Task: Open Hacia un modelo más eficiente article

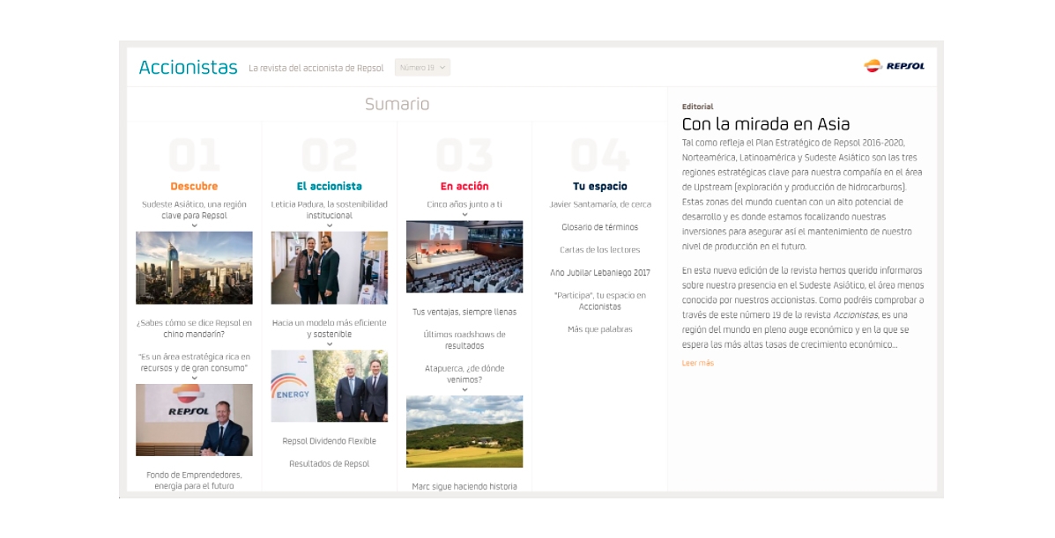Action: point(329,328)
